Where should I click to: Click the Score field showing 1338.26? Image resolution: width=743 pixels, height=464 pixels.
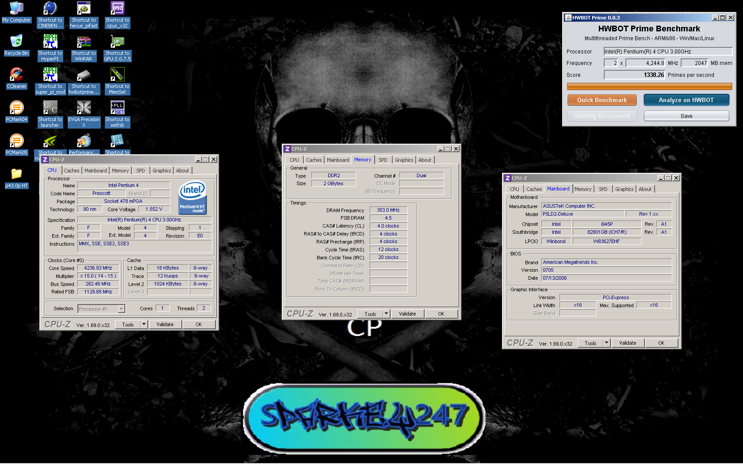tap(635, 75)
